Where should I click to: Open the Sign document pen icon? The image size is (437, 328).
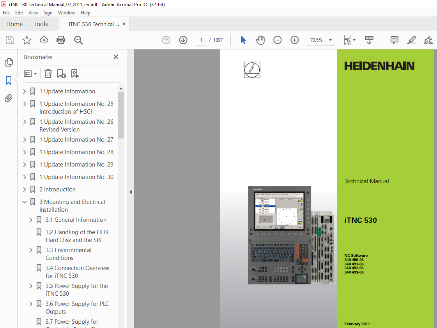(x=428, y=40)
